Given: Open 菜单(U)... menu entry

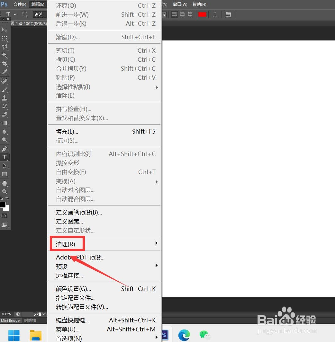Looking at the screenshot, I should 104,329.
